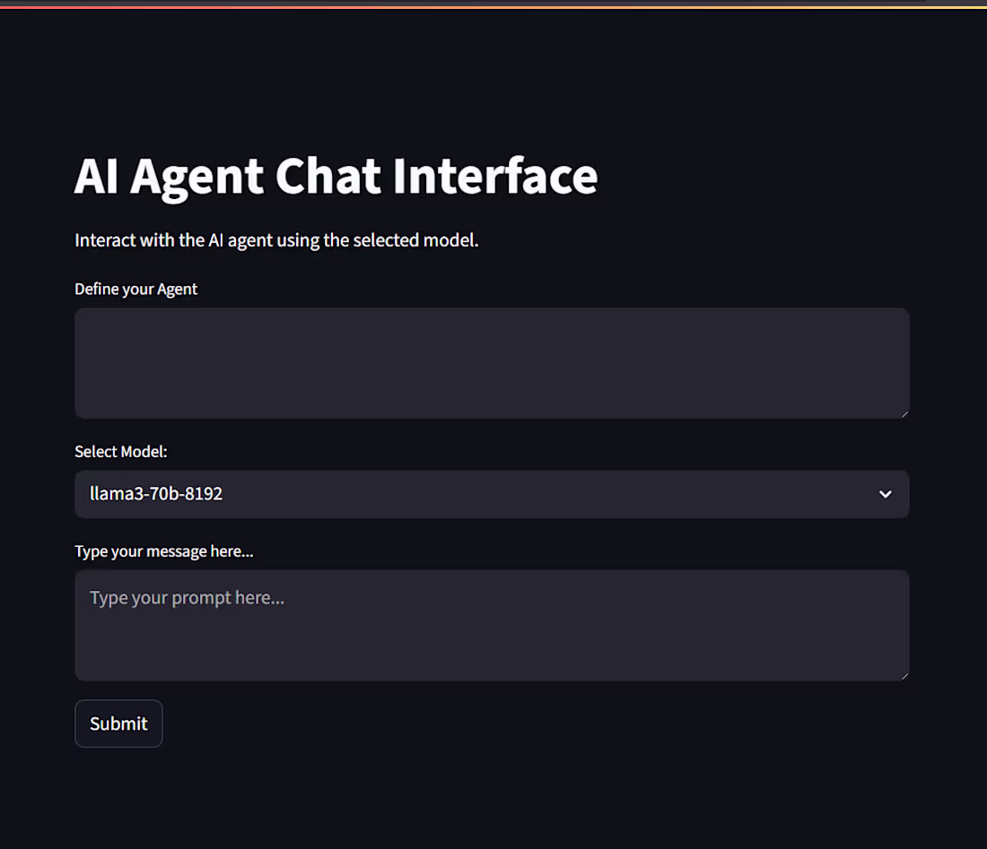The width and height of the screenshot is (987, 849).
Task: Click the resize handle of the agent textbox
Action: 904,412
